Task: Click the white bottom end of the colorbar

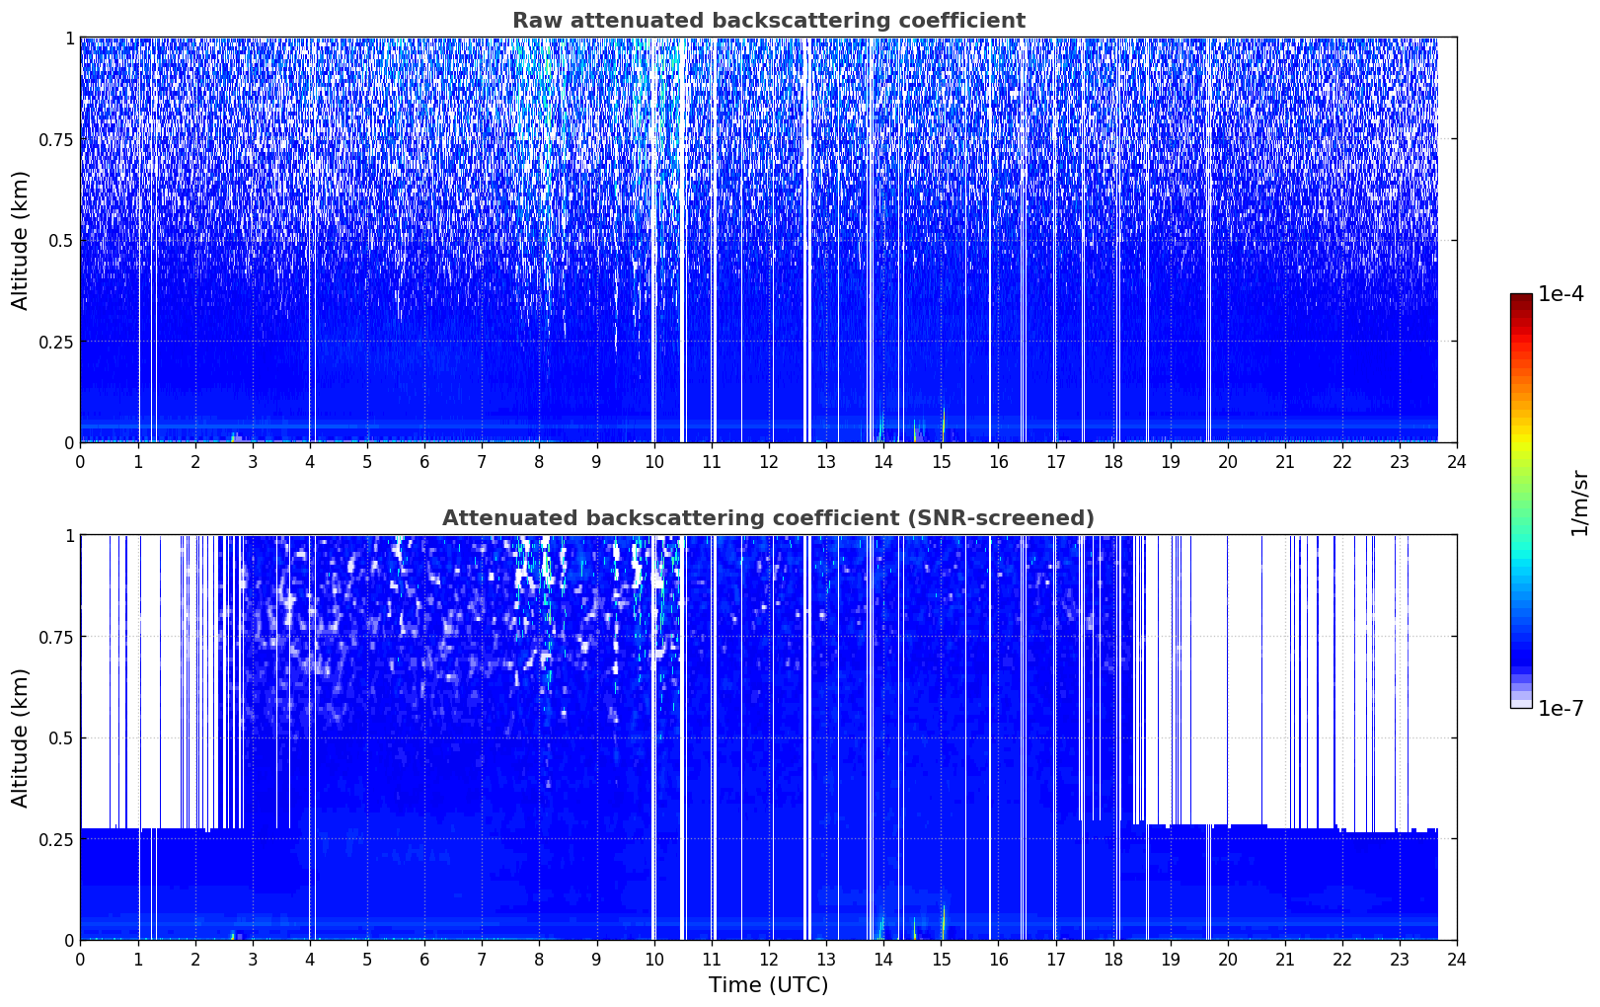Action: [1521, 703]
